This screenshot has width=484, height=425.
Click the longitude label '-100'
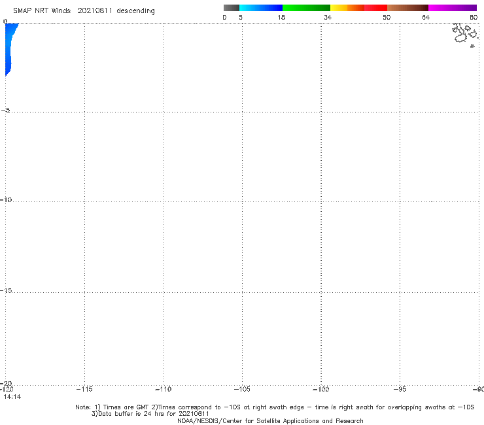[321, 389]
